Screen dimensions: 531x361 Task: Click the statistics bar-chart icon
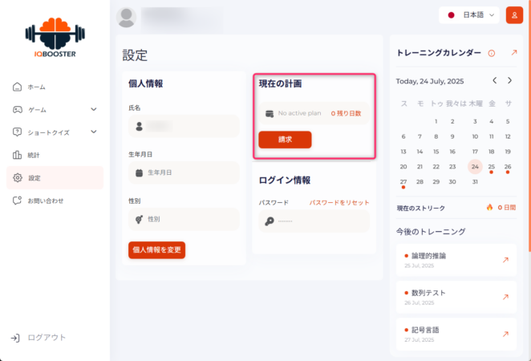17,155
